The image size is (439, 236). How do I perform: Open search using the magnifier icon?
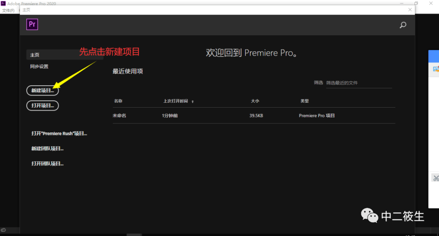[403, 25]
